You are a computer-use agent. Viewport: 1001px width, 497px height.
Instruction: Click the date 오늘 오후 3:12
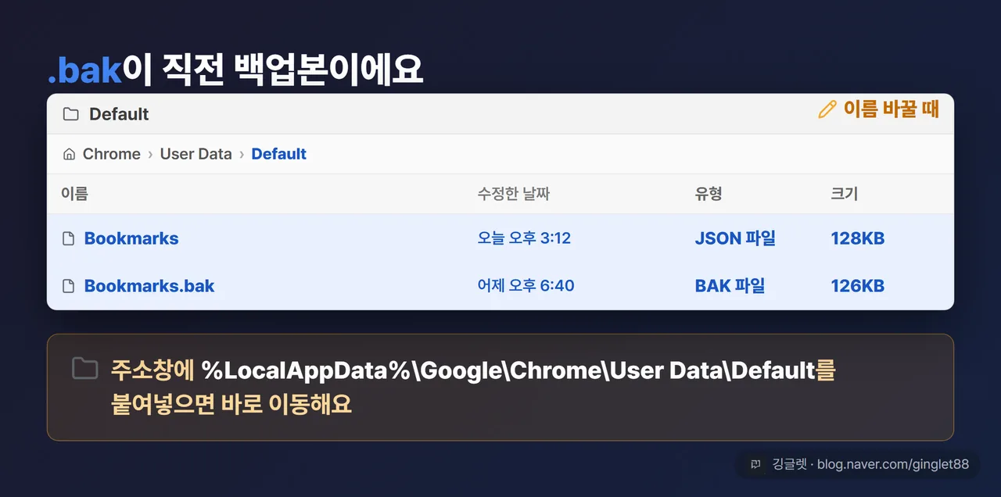point(525,238)
